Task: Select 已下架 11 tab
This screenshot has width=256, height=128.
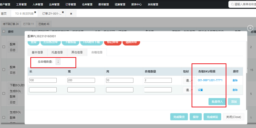Action: click(28, 24)
